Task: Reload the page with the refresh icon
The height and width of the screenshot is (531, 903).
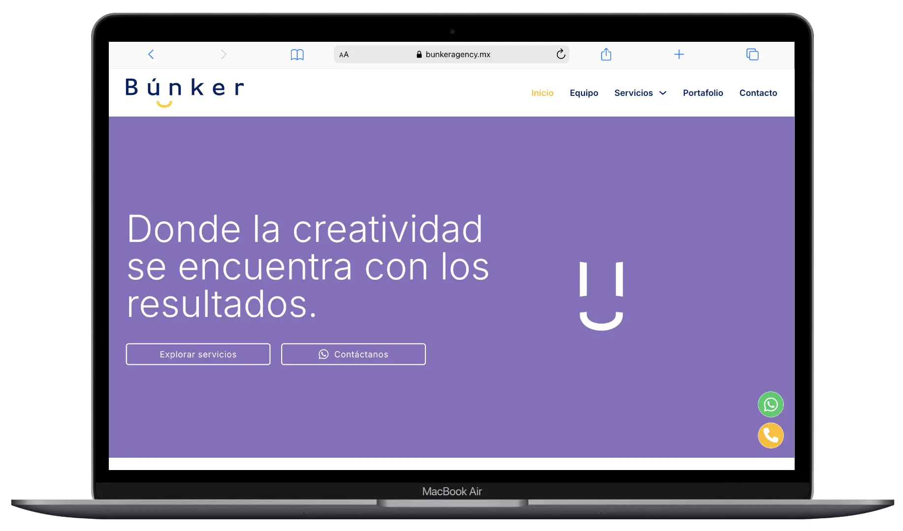Action: point(561,54)
